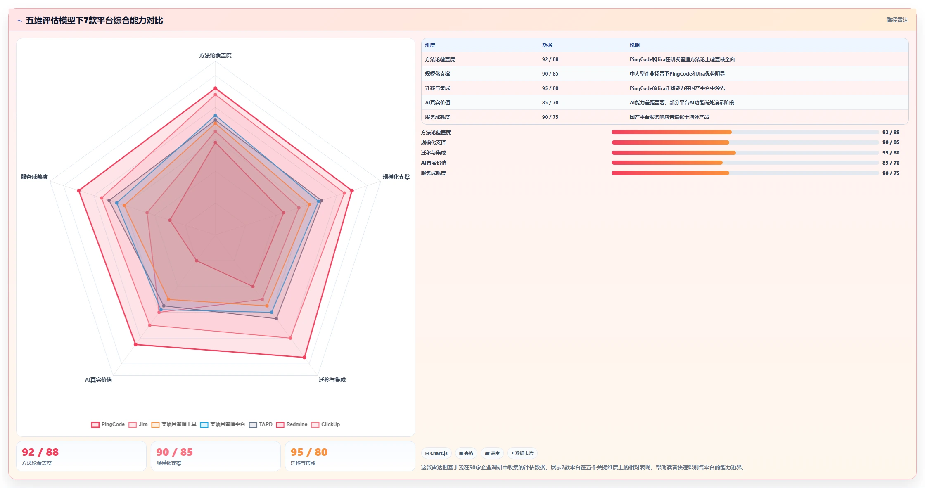
Task: Click radar axis label 规模化支撑
Action: tap(396, 177)
